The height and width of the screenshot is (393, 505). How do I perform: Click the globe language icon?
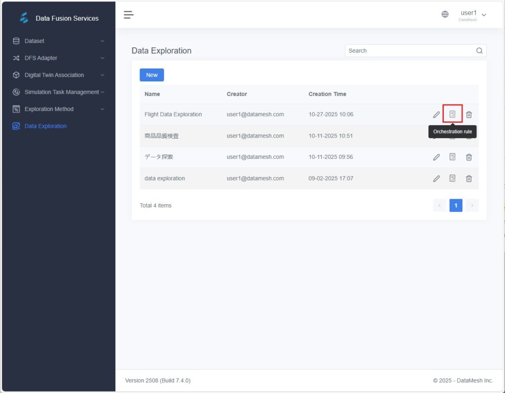tap(445, 15)
